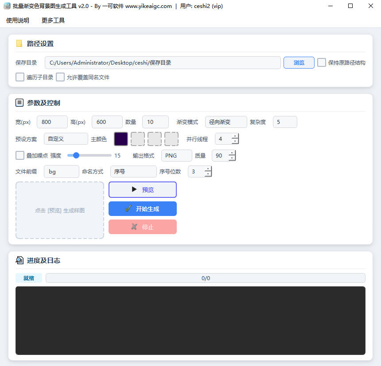Close the application window
The width and height of the screenshot is (381, 366).
point(370,6)
